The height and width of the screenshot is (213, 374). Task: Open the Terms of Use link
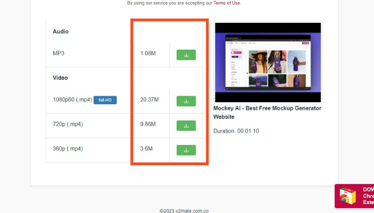point(227,3)
